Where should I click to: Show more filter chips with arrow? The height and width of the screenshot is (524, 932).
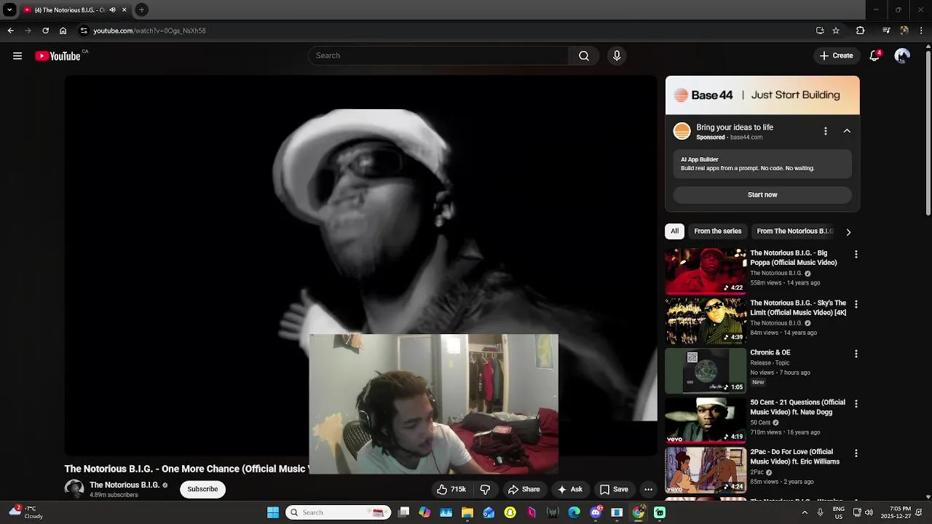pyautogui.click(x=848, y=231)
